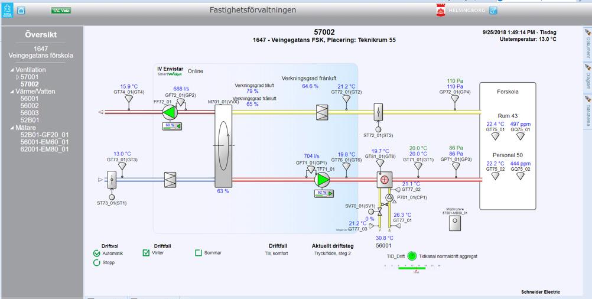Open meter 52B01-GF20_01
This screenshot has width=592, height=299.
pyautogui.click(x=44, y=135)
